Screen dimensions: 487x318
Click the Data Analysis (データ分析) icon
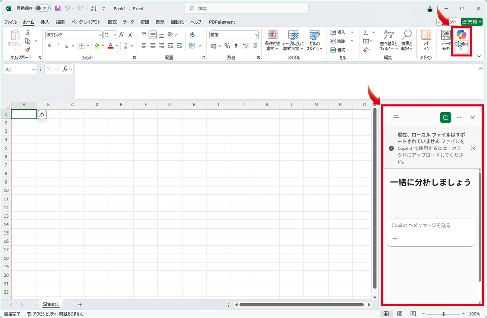446,39
